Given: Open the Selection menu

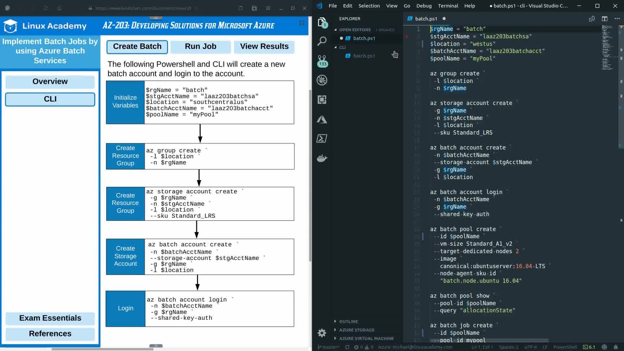Looking at the screenshot, I should 369,6.
